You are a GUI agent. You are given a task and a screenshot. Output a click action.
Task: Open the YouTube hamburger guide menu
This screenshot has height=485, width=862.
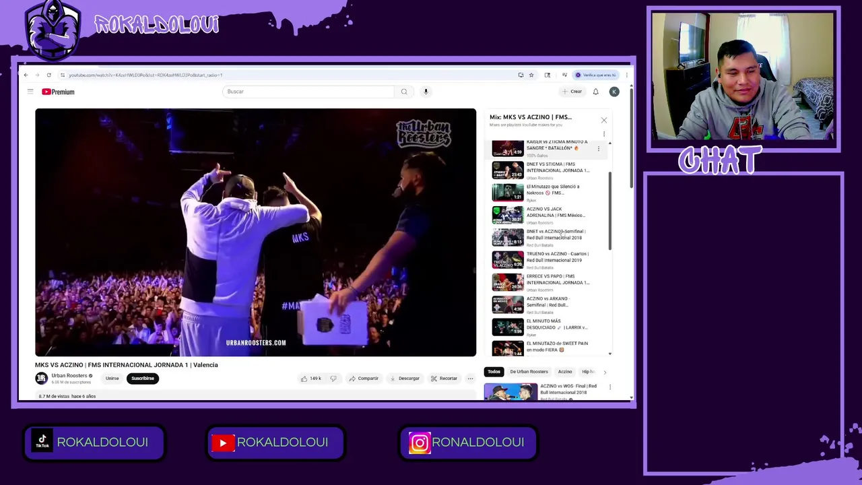(30, 92)
